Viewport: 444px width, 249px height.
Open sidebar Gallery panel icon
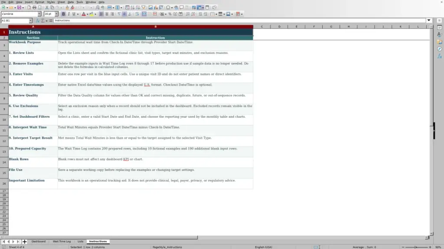440,42
